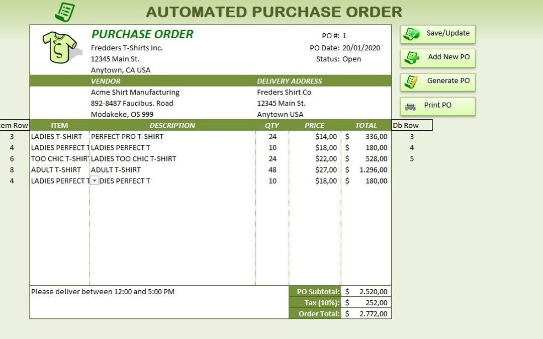
Task: Click the Print PO button
Action: (x=438, y=105)
